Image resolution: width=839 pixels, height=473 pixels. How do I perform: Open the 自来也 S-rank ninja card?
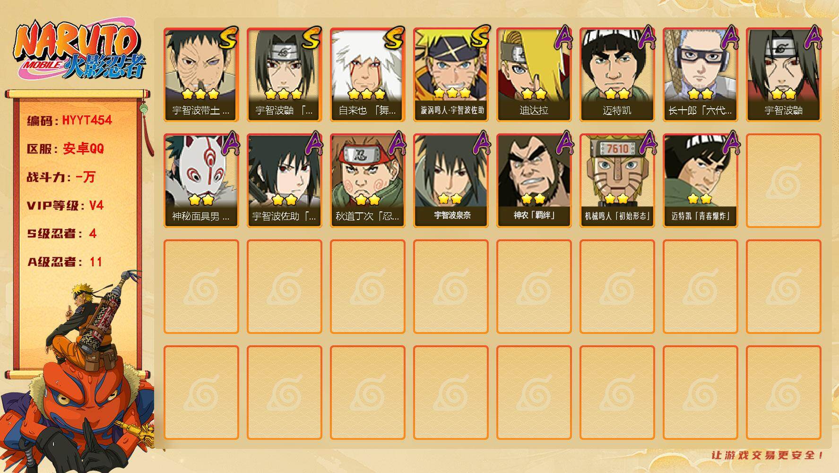pyautogui.click(x=368, y=75)
